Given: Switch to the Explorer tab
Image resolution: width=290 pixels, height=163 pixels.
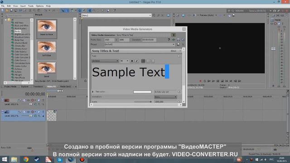Looking at the screenshot, I should pyautogui.click(x=25, y=86).
